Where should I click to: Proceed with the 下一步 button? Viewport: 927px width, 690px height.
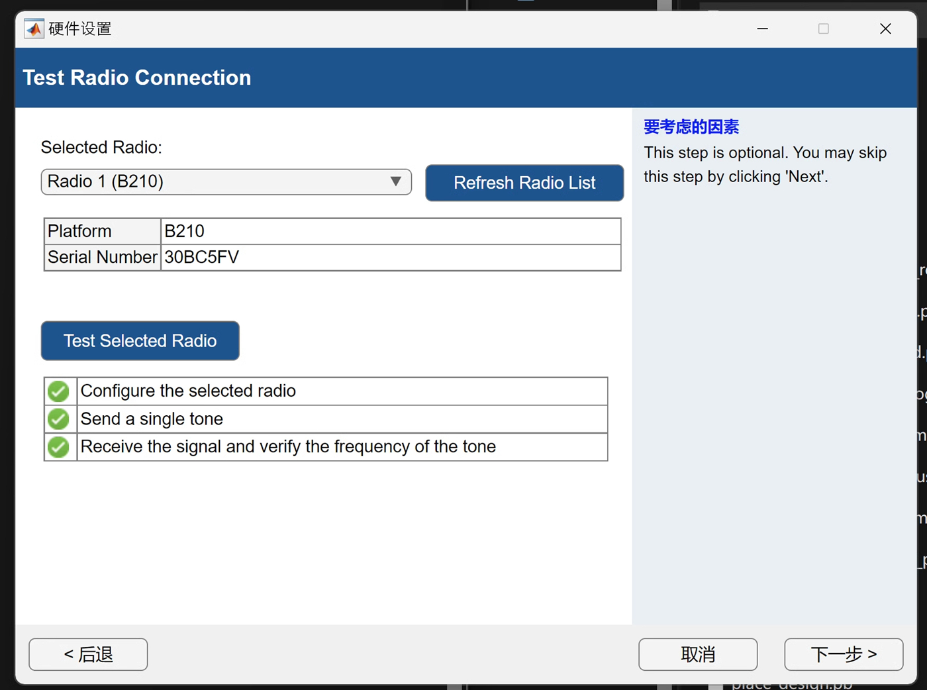844,654
